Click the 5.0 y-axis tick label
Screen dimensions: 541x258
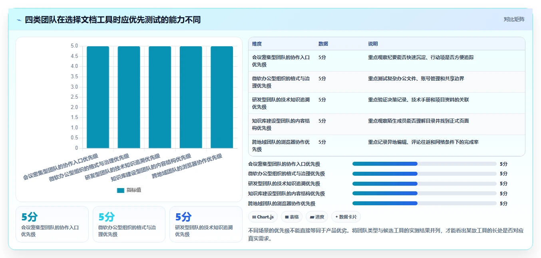point(74,46)
